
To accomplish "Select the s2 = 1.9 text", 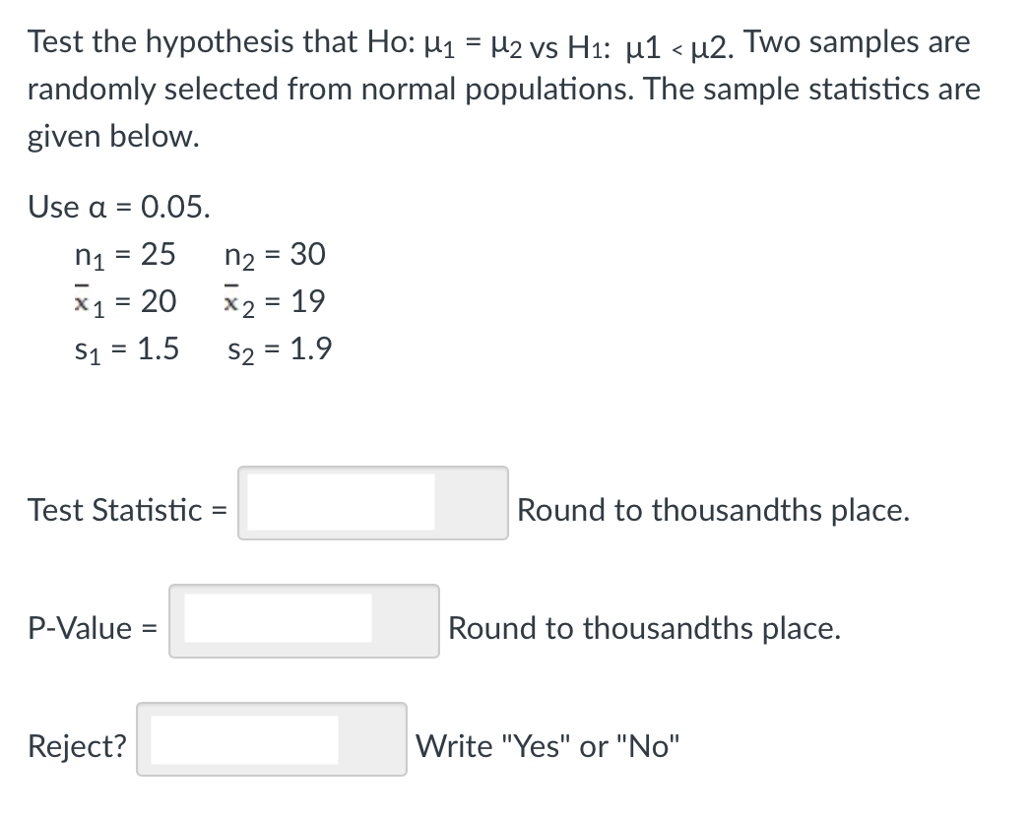I will tap(279, 347).
